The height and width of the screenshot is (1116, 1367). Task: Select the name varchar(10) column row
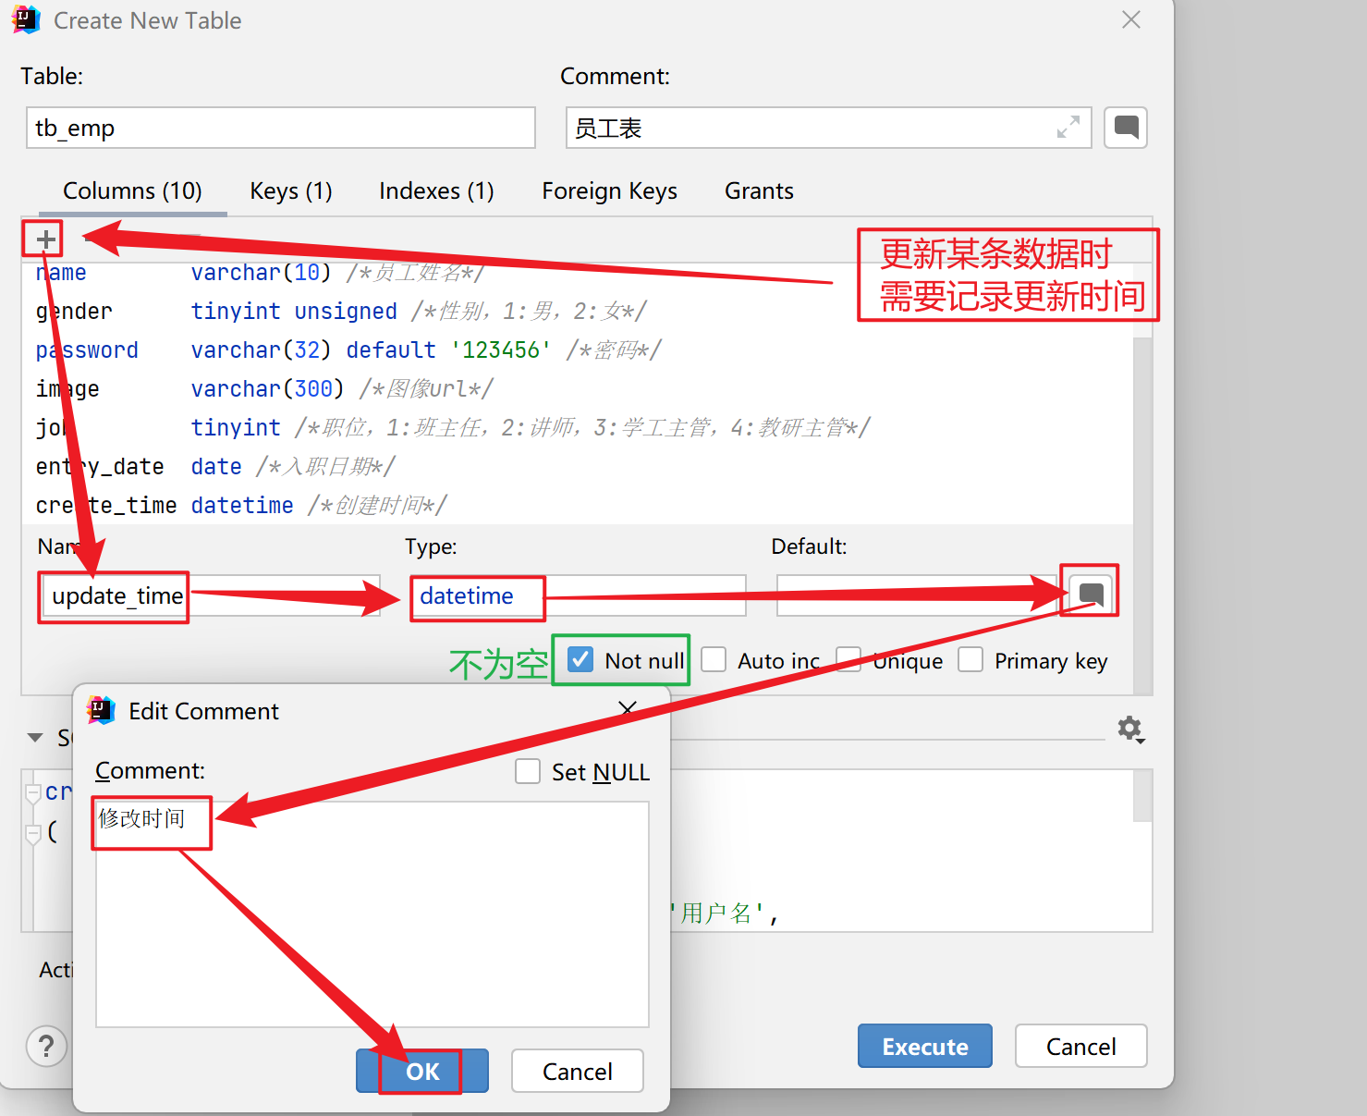tap(578, 273)
